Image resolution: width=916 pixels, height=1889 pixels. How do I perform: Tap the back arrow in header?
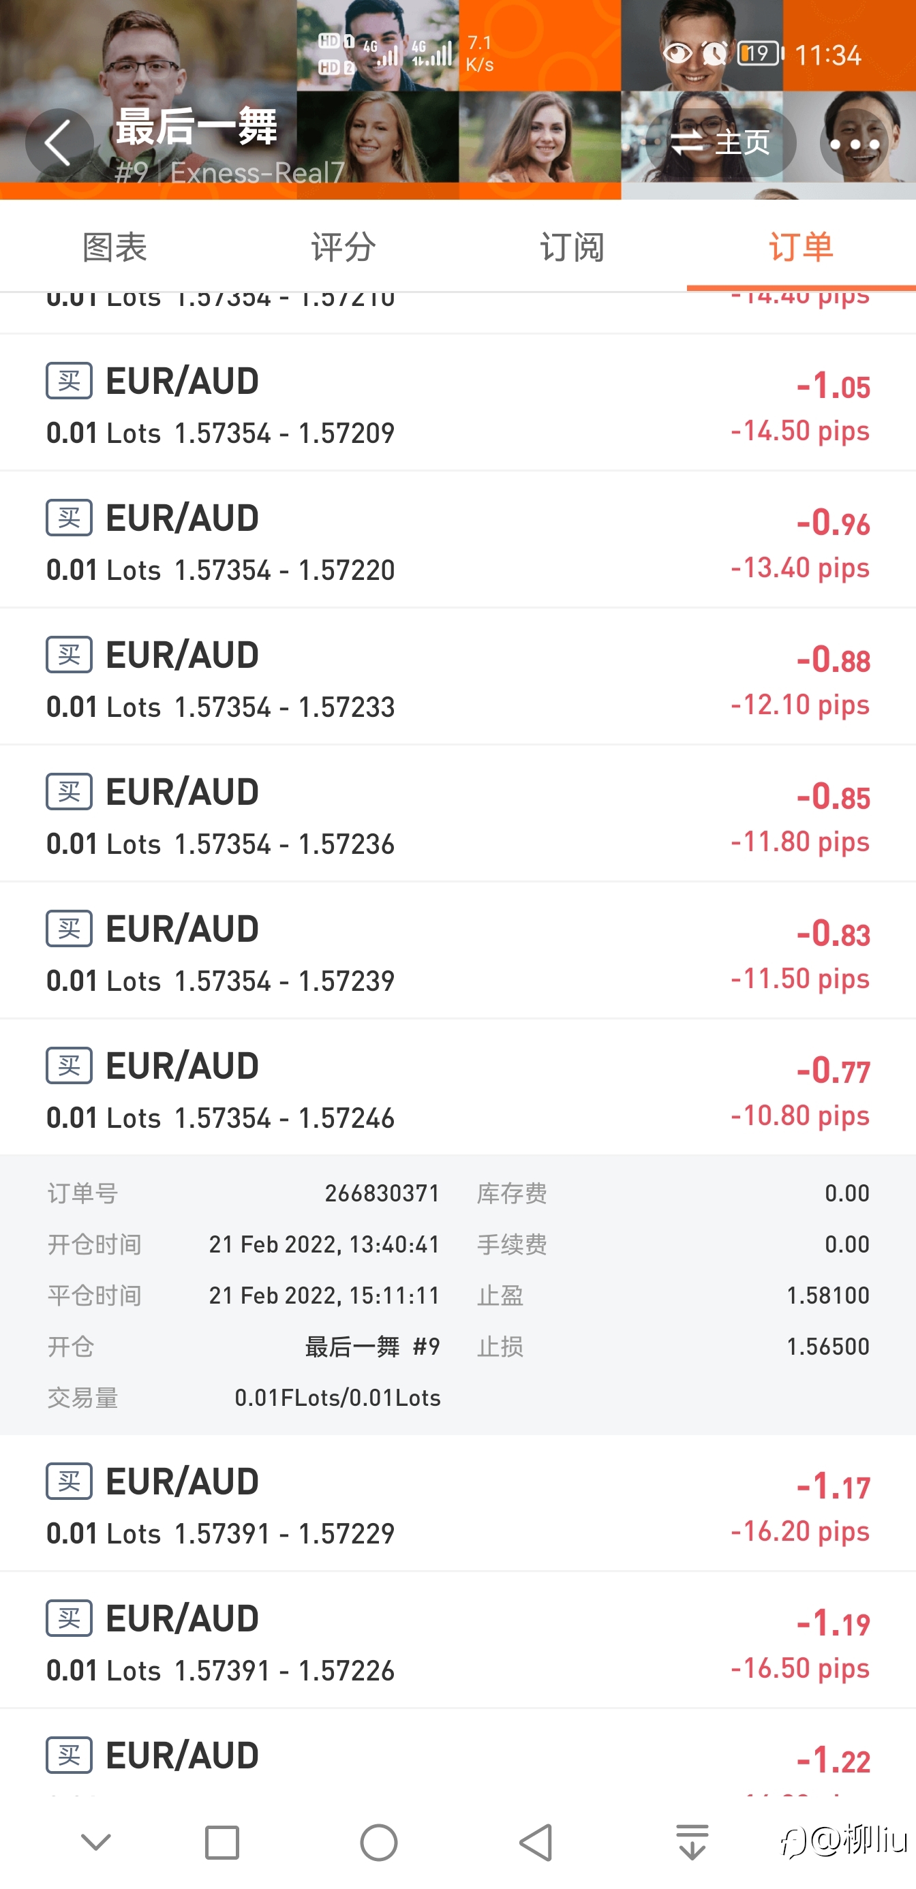point(59,143)
